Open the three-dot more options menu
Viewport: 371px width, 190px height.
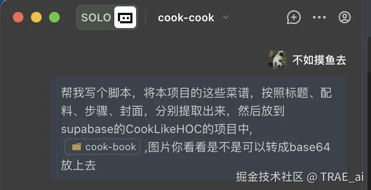point(319,17)
